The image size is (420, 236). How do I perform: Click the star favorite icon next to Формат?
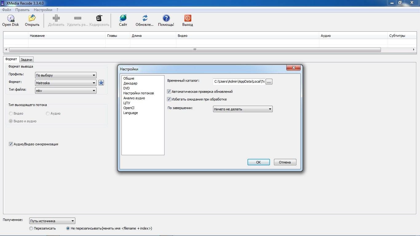101,83
